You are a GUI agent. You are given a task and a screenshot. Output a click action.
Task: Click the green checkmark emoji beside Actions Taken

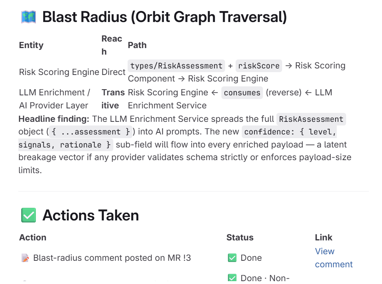point(29,215)
